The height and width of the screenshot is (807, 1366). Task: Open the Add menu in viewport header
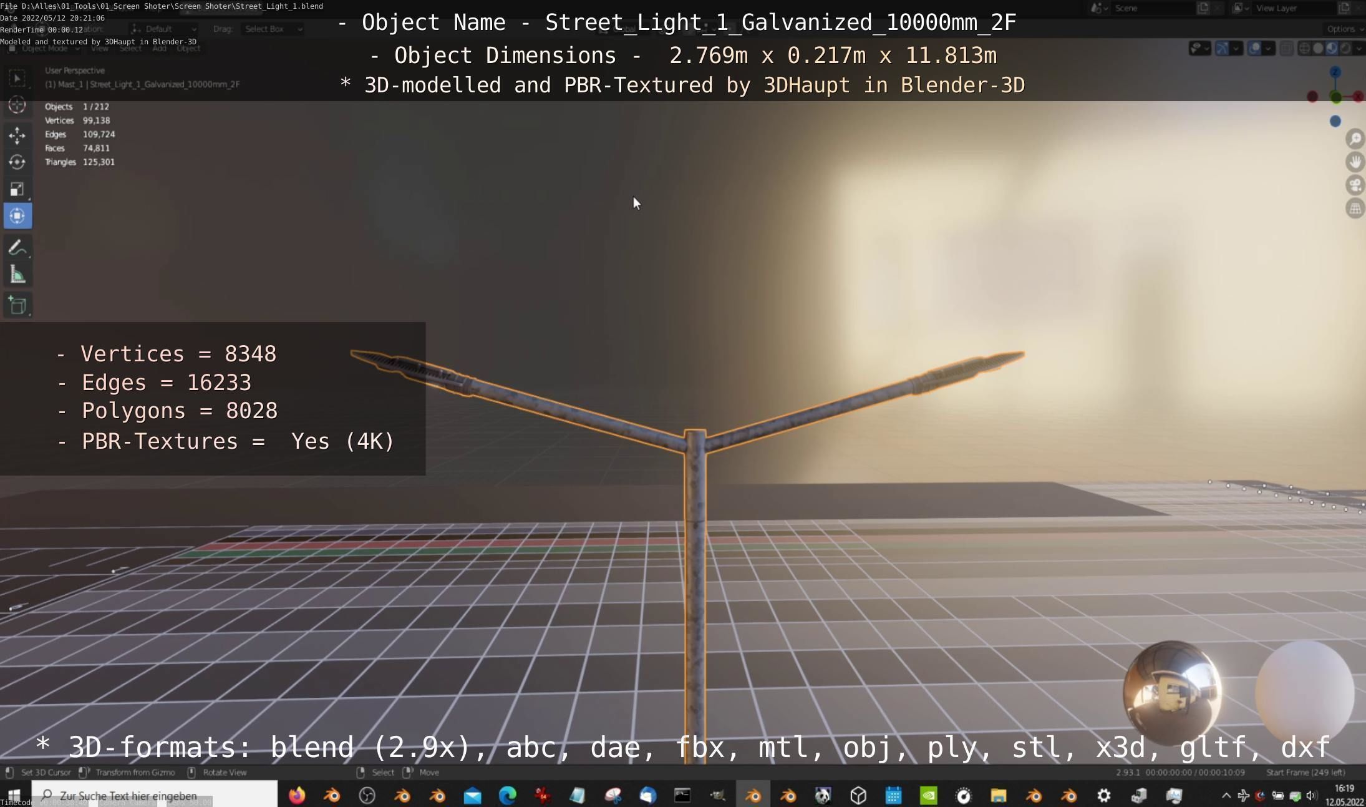(x=159, y=49)
